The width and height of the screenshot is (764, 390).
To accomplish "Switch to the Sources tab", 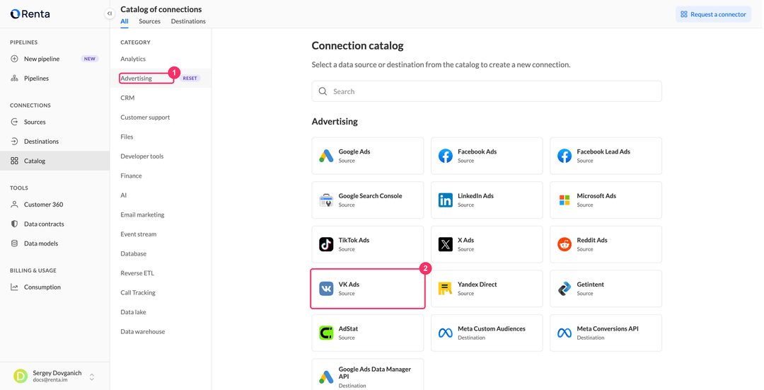I will click(x=149, y=21).
